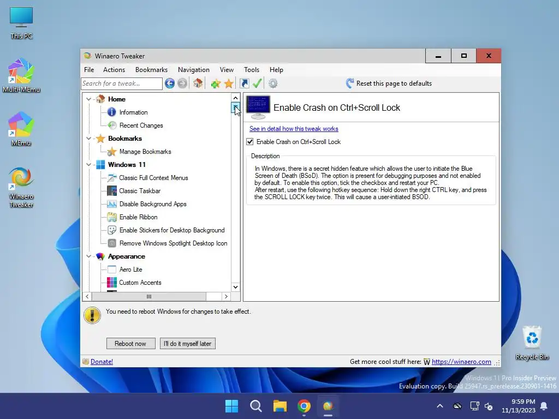Screen dimensions: 559x419
Task: Uncheck Enable Crash on Ctrl+Scroll Lock checkbox
Action: click(x=250, y=142)
